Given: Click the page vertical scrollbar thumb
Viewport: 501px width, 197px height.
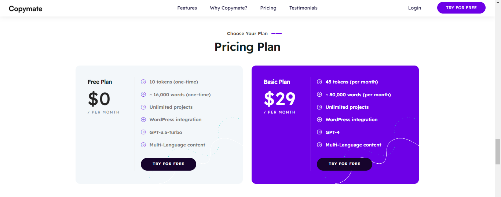Looking at the screenshot, I should pyautogui.click(x=498, y=152).
